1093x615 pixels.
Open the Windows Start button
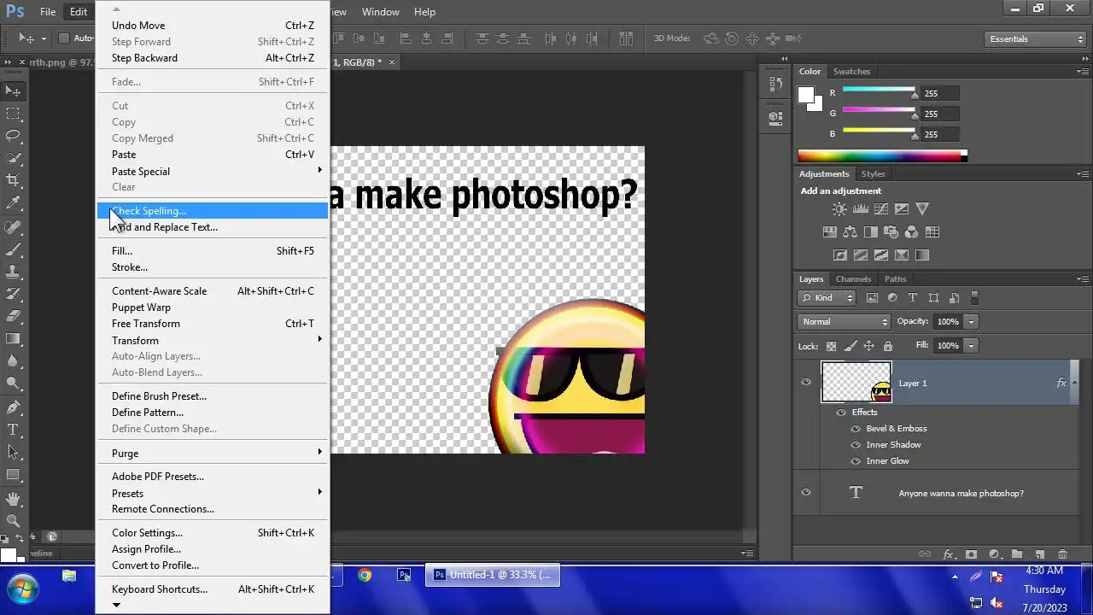click(22, 588)
